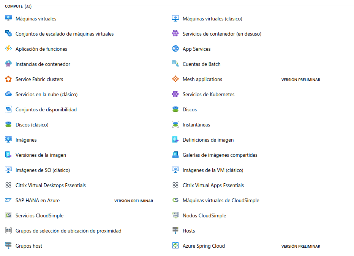
Task: Click the COMPUTE (32) section heading
Action: coord(18,6)
